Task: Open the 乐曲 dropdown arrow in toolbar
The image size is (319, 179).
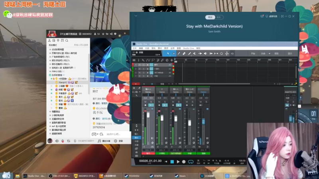Action: [x=270, y=54]
